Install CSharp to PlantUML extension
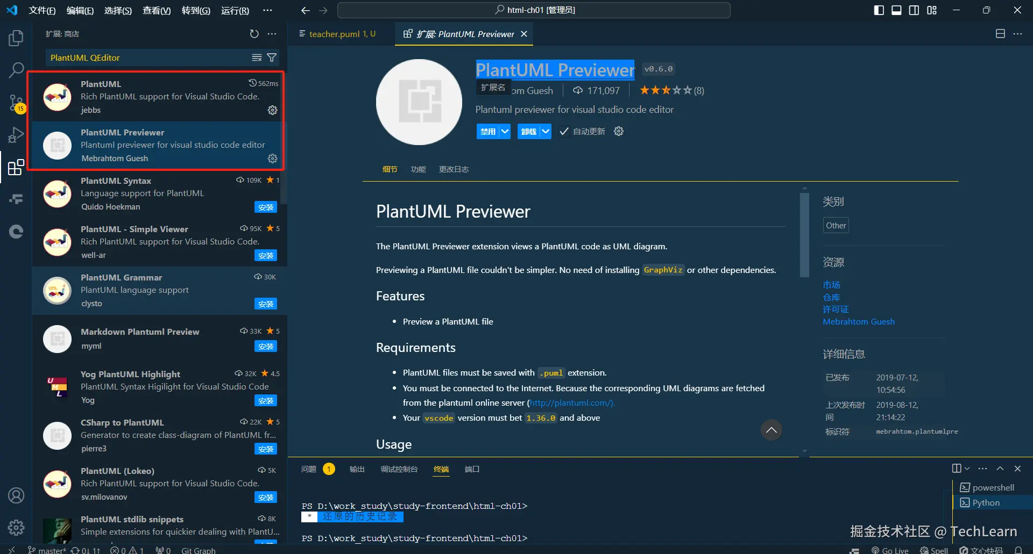The height and width of the screenshot is (554, 1033). [x=266, y=449]
